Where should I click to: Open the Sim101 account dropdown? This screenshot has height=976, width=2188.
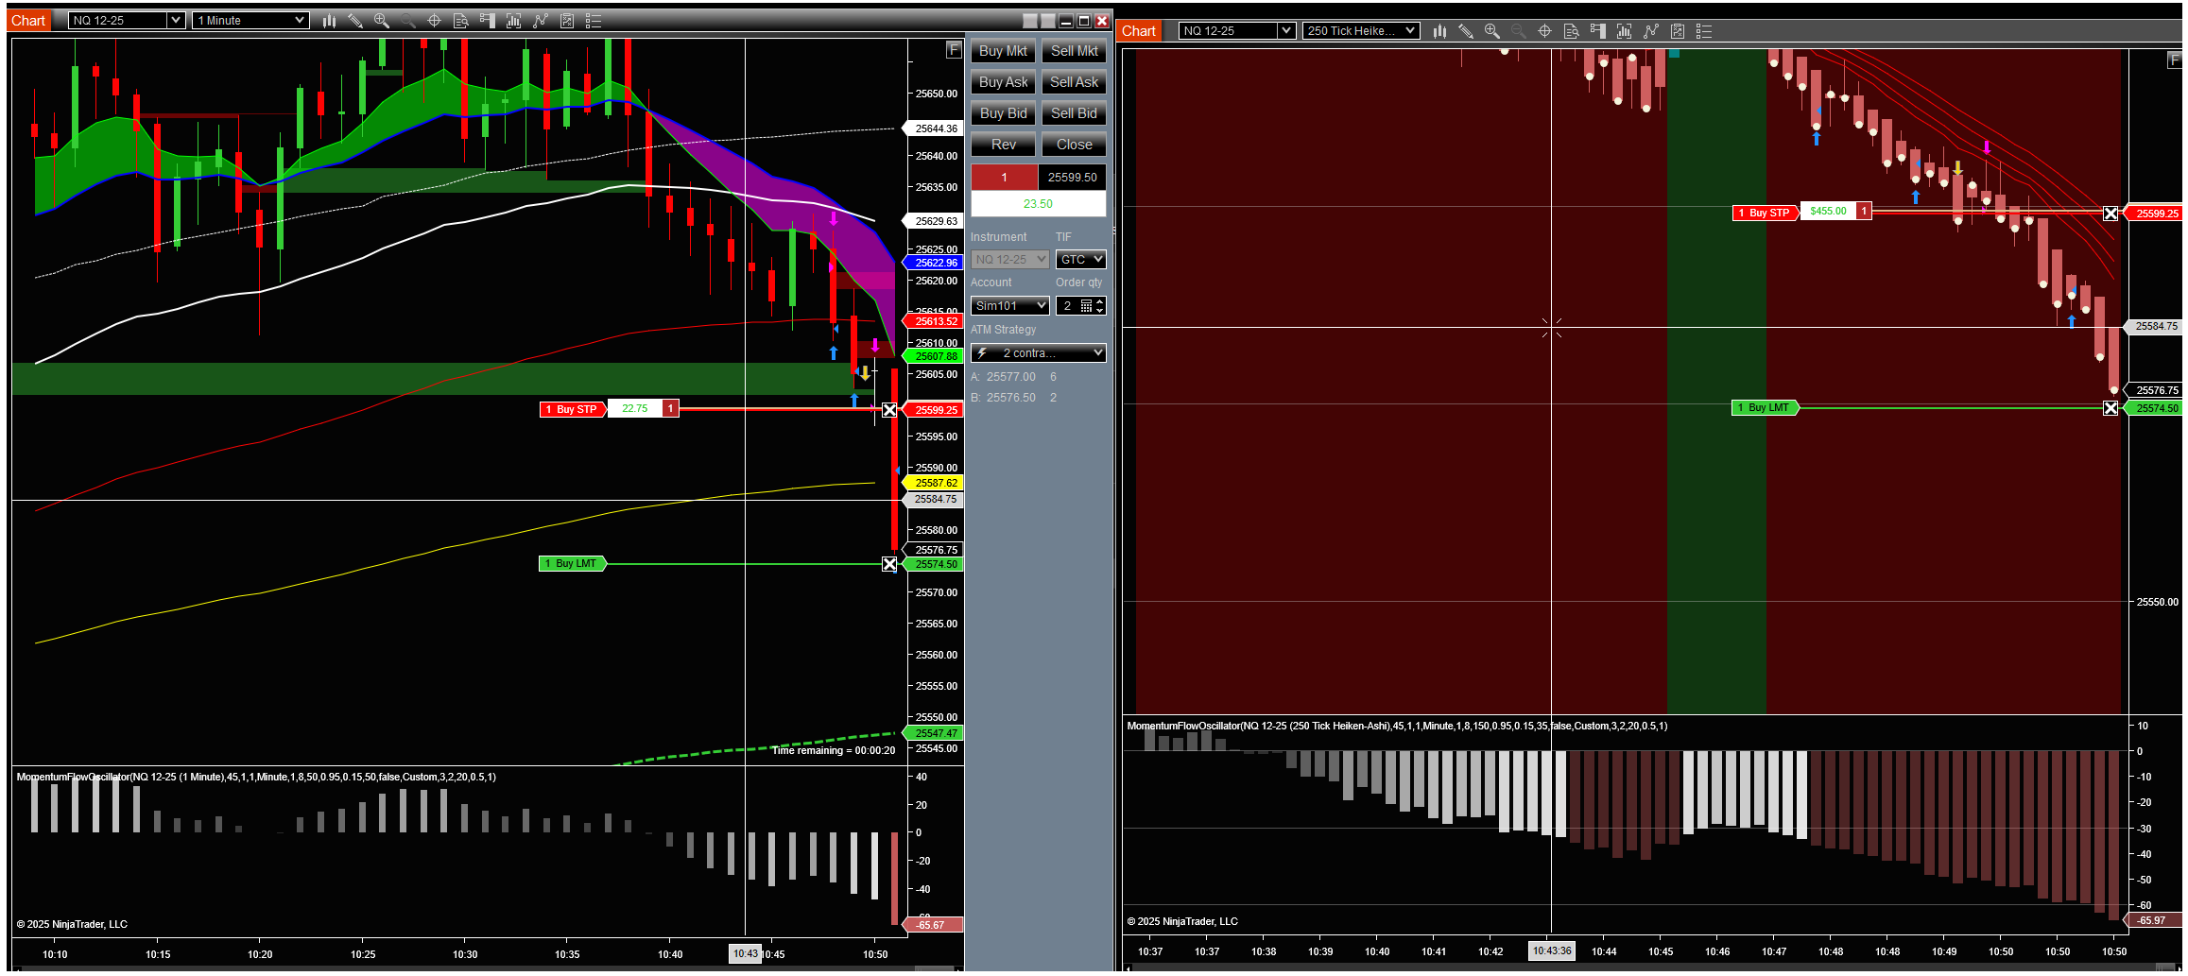1009,306
